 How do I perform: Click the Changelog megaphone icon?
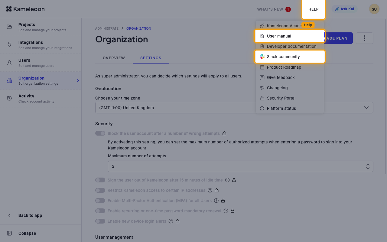pos(262,88)
